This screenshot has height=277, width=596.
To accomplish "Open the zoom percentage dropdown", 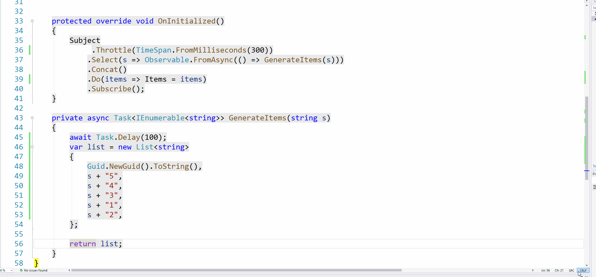I will pos(12,270).
